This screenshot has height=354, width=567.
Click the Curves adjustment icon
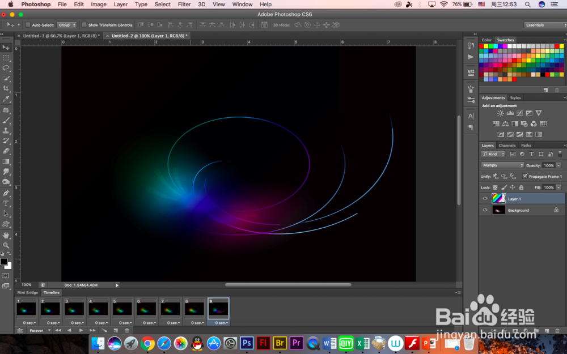[519, 113]
